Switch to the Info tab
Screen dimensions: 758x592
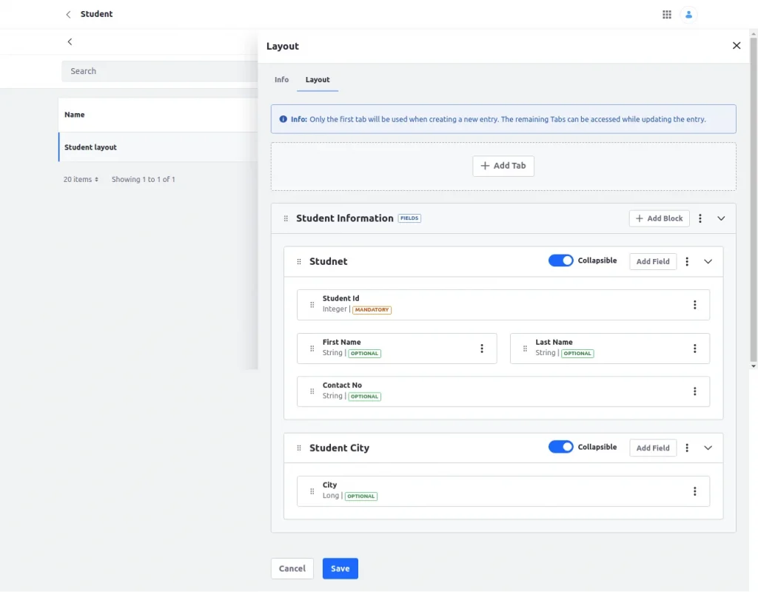click(x=281, y=80)
